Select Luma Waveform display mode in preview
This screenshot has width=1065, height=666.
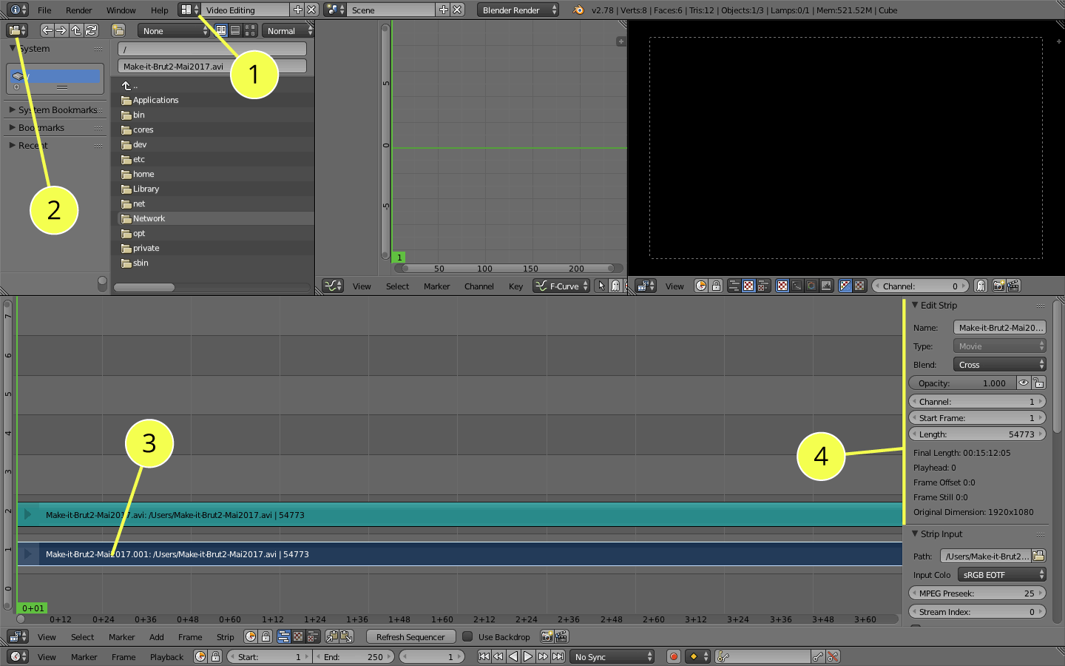pyautogui.click(x=797, y=286)
